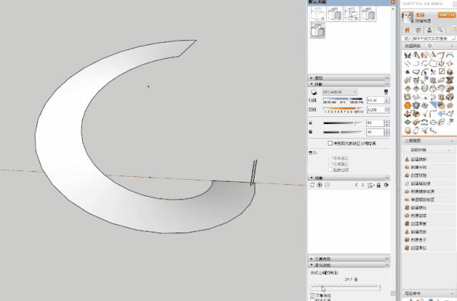Click the magnifier search icon in SUAPP tabs
457x301 pixels.
tap(440, 30)
